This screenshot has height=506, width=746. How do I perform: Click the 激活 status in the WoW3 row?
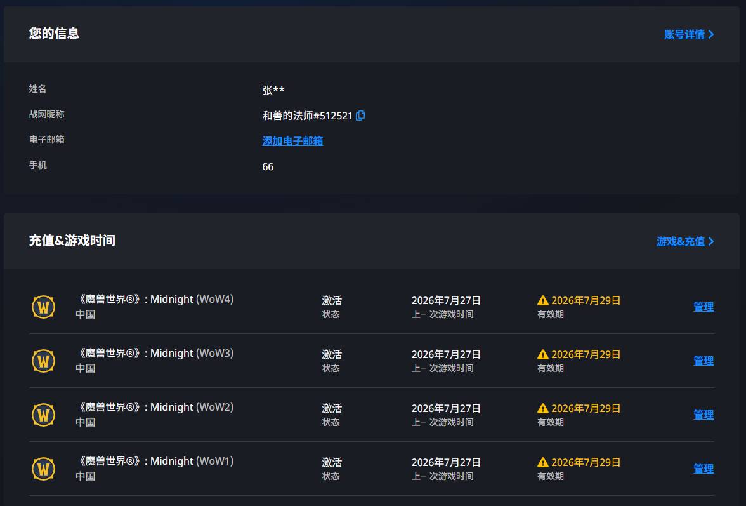click(332, 354)
